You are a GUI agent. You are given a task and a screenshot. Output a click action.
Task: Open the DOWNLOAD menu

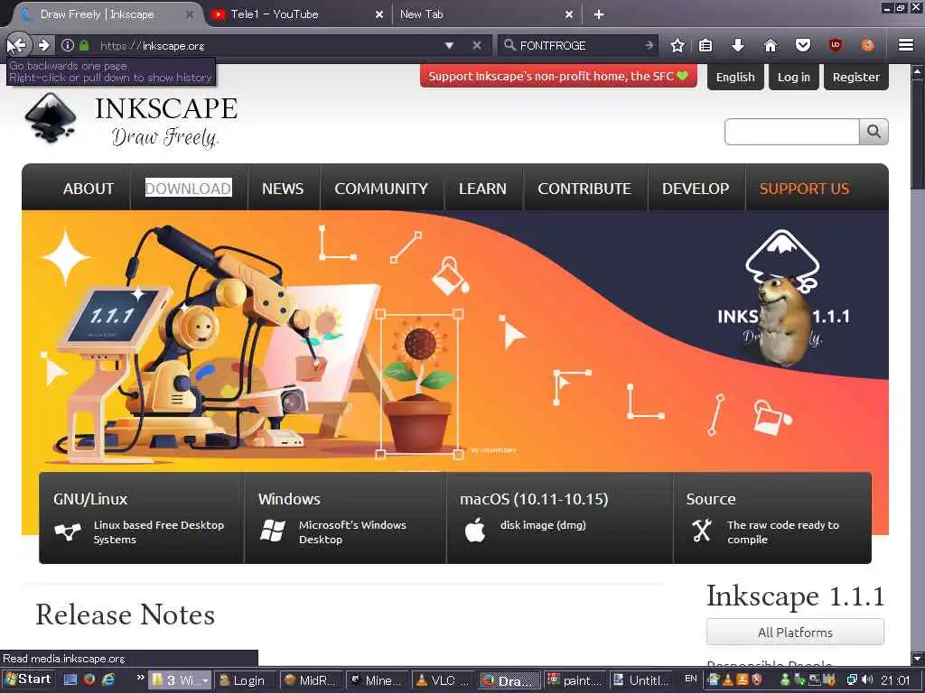(188, 189)
